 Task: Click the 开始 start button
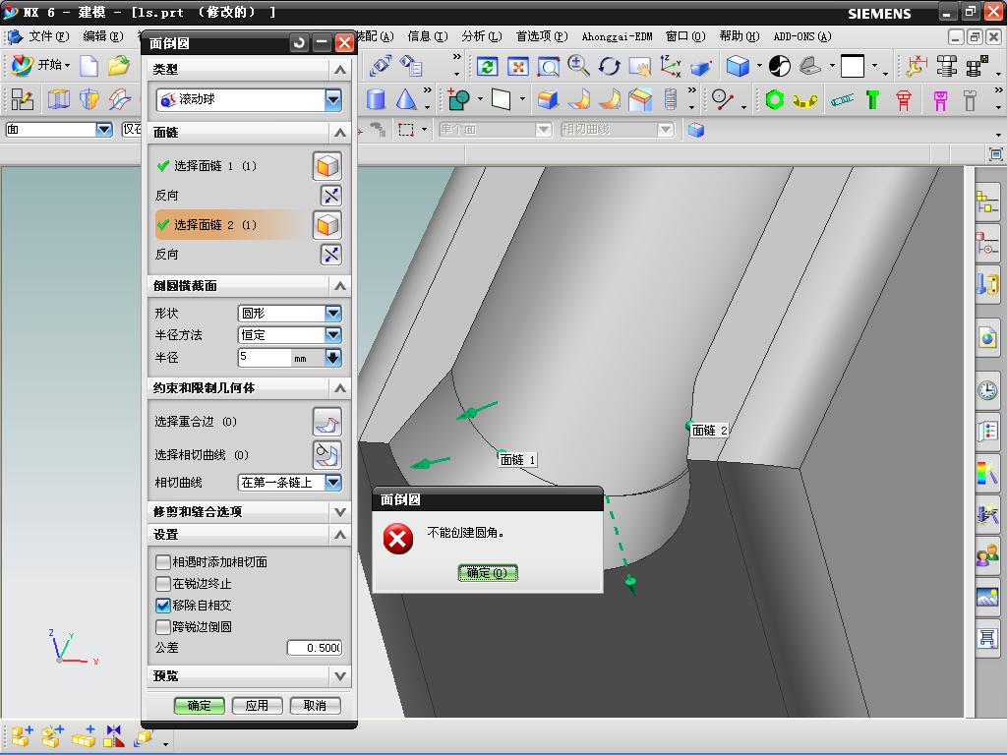pos(41,66)
